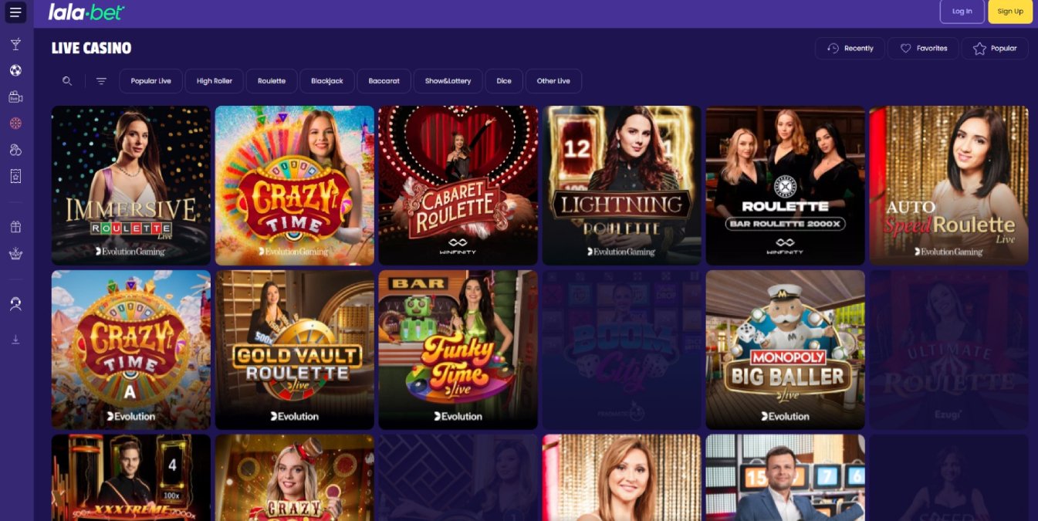Show Favorites games with heart button
The height and width of the screenshot is (521, 1038).
tap(923, 49)
